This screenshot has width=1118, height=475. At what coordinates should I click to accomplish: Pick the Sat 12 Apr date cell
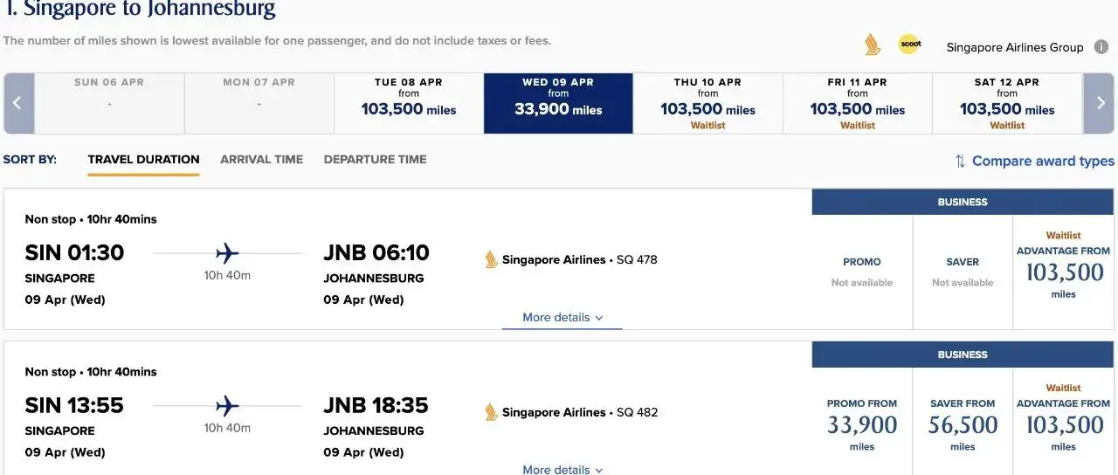pos(1007,103)
